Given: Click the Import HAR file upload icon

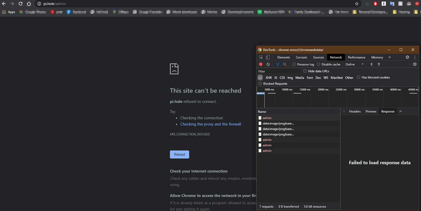Looking at the screenshot, I should (x=372, y=64).
